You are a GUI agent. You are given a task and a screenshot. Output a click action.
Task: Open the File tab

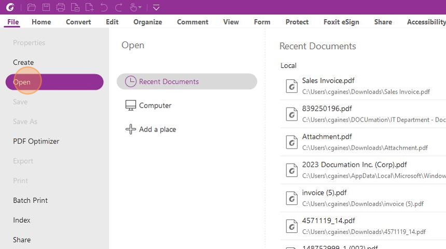(x=13, y=22)
